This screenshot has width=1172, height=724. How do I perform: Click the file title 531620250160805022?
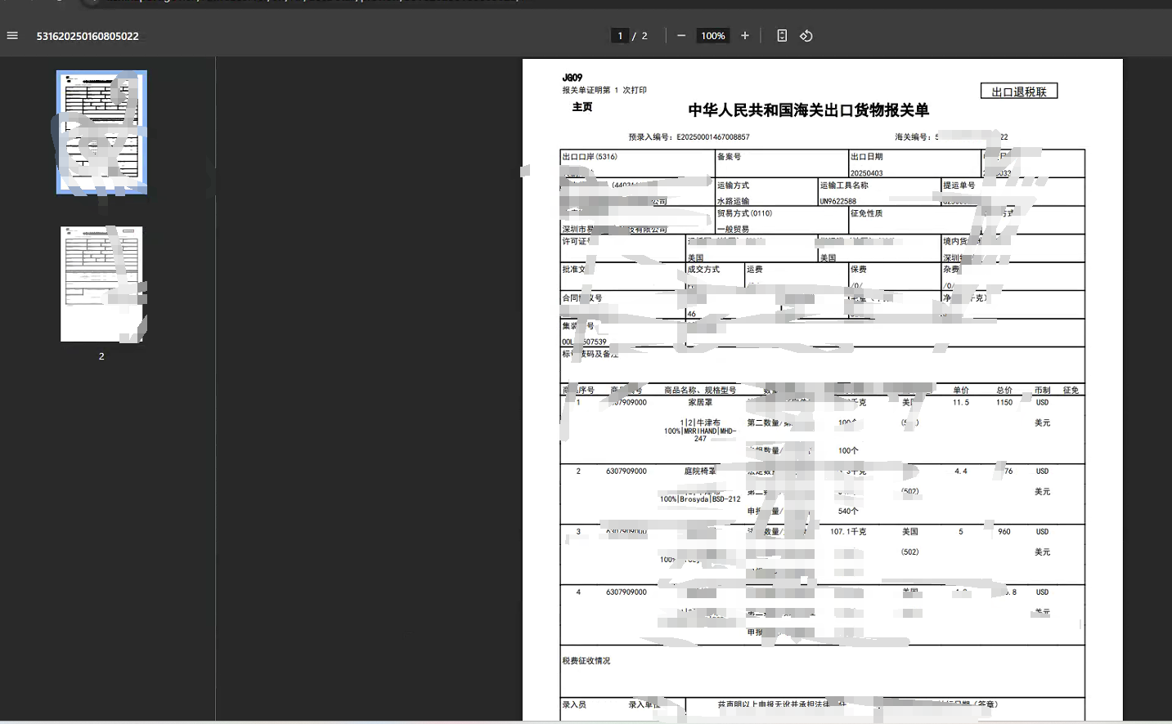tap(88, 36)
